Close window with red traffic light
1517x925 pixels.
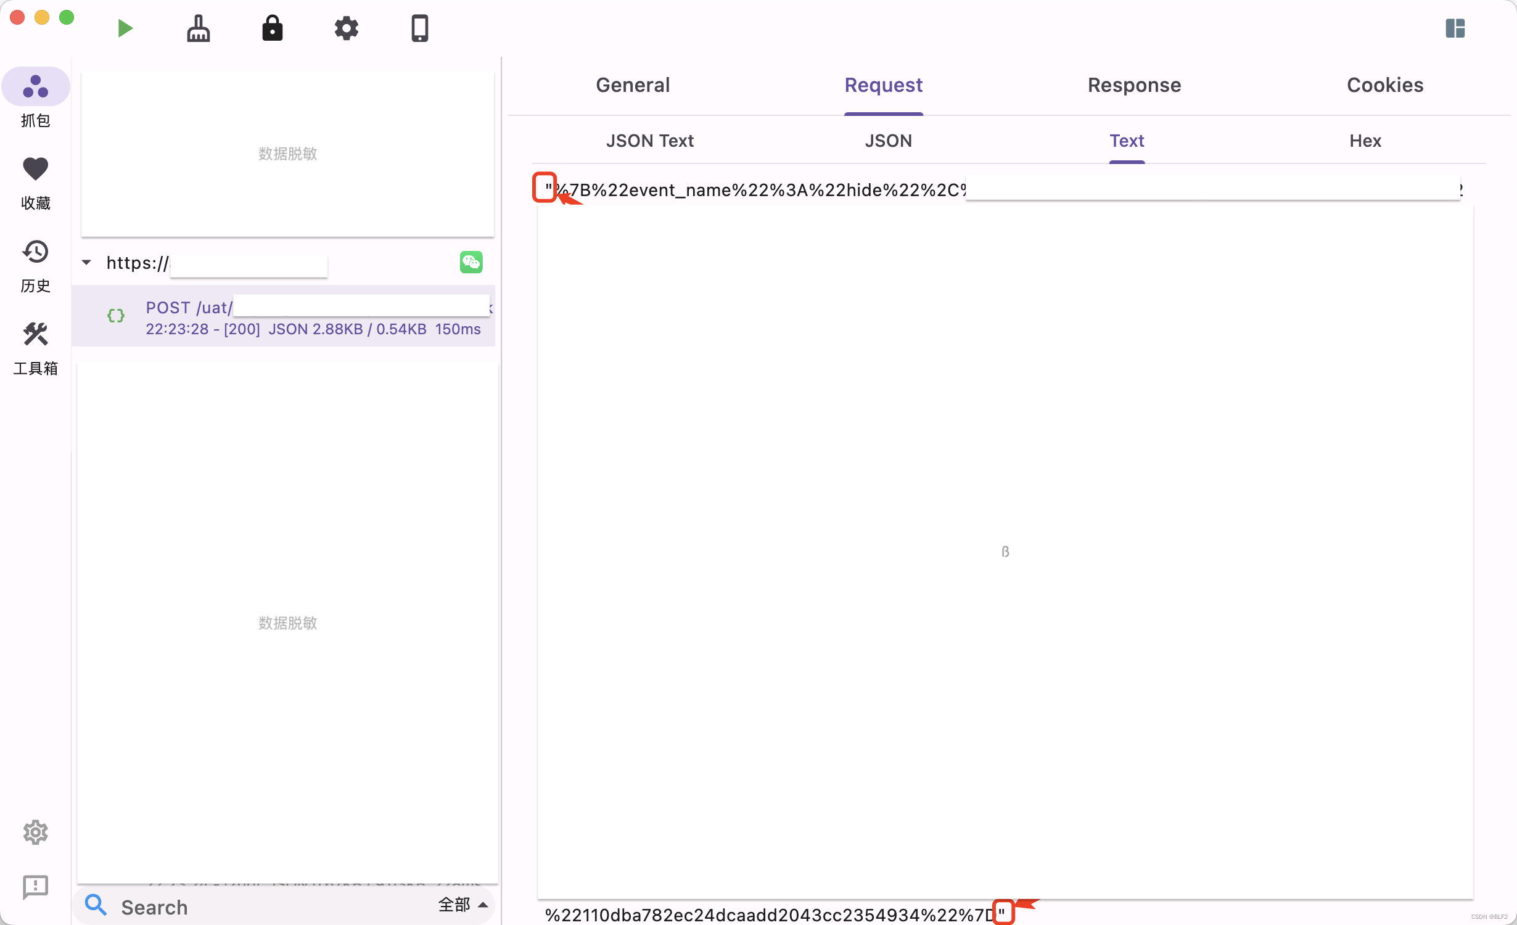coord(17,18)
